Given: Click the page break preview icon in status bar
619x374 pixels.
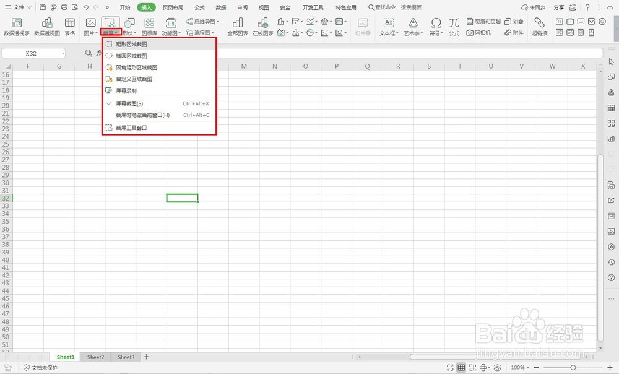Looking at the screenshot, I should 472,368.
